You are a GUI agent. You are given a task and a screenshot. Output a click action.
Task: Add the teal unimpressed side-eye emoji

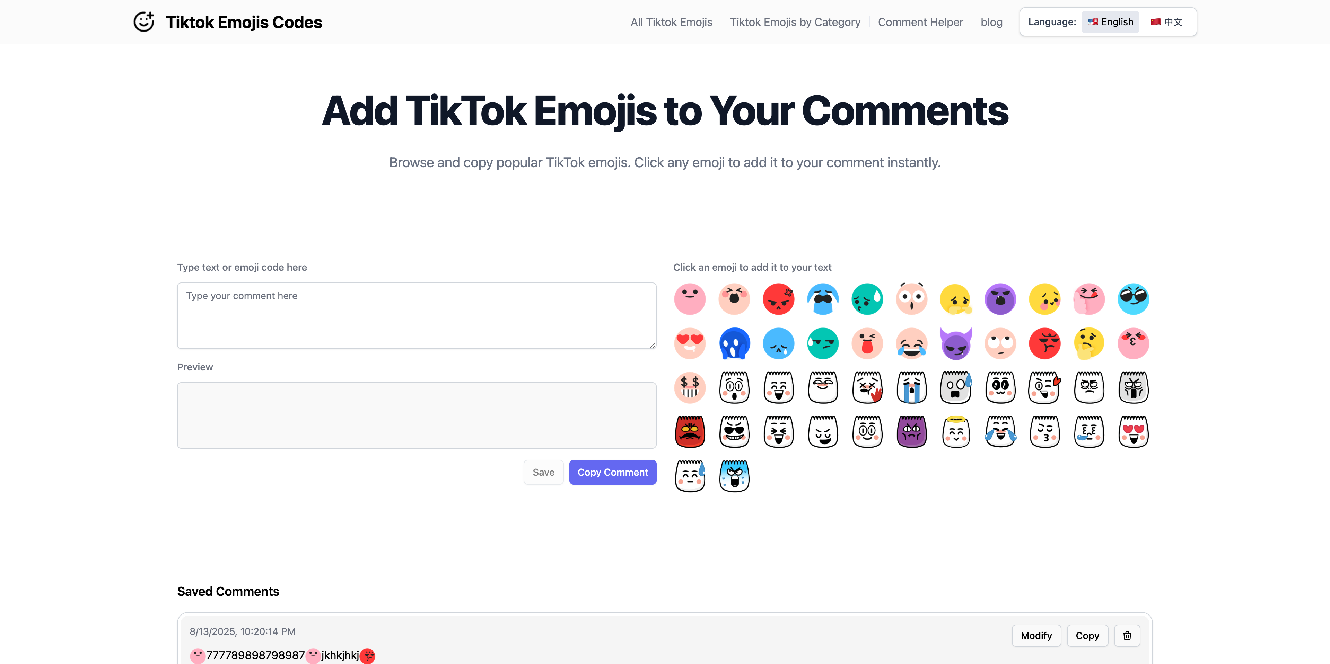tap(823, 343)
